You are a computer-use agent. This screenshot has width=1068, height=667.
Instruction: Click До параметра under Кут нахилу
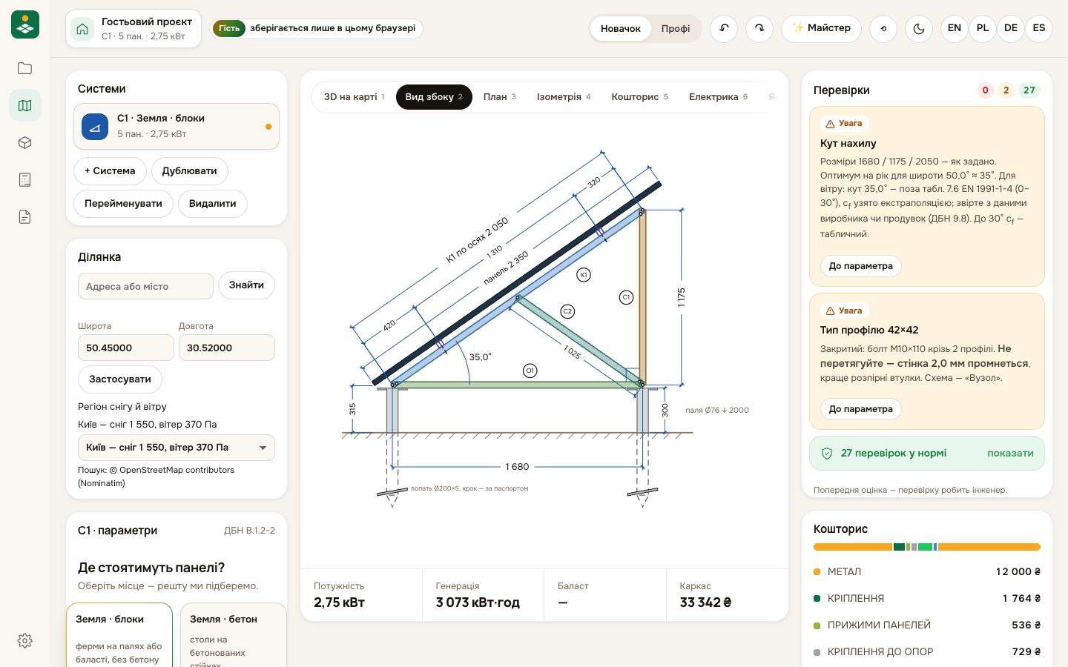click(861, 266)
